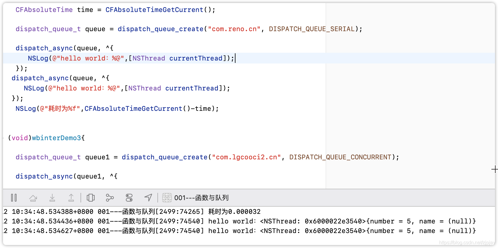The height and width of the screenshot is (248, 498).
Task: Click the Step Into debug icon
Action: (52, 198)
